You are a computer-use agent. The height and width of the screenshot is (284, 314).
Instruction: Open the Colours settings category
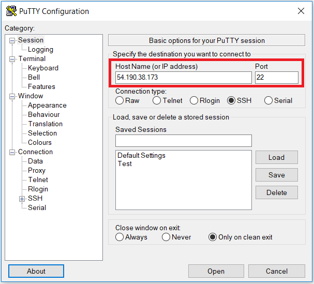(x=40, y=142)
